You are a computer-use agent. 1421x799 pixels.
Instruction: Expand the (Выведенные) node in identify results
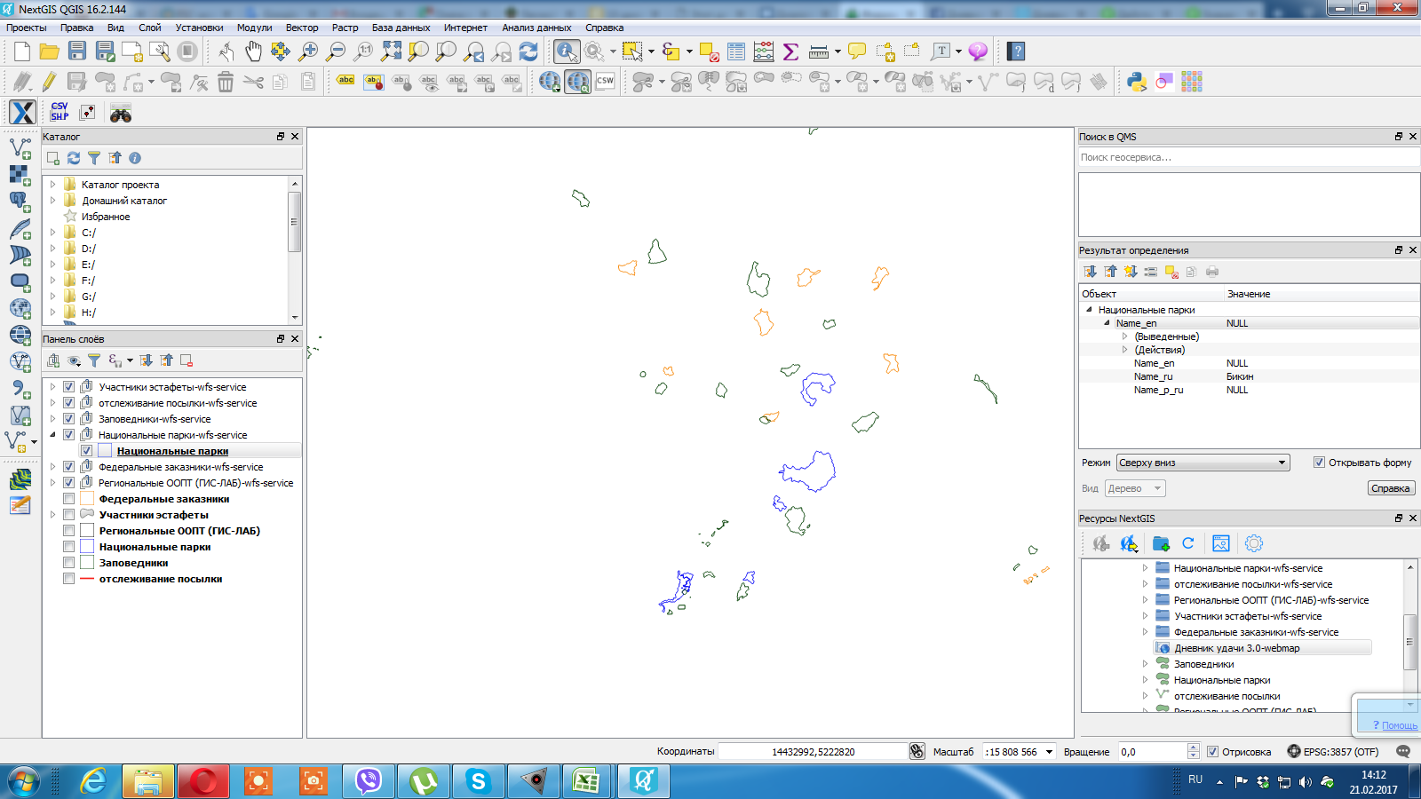pos(1124,336)
